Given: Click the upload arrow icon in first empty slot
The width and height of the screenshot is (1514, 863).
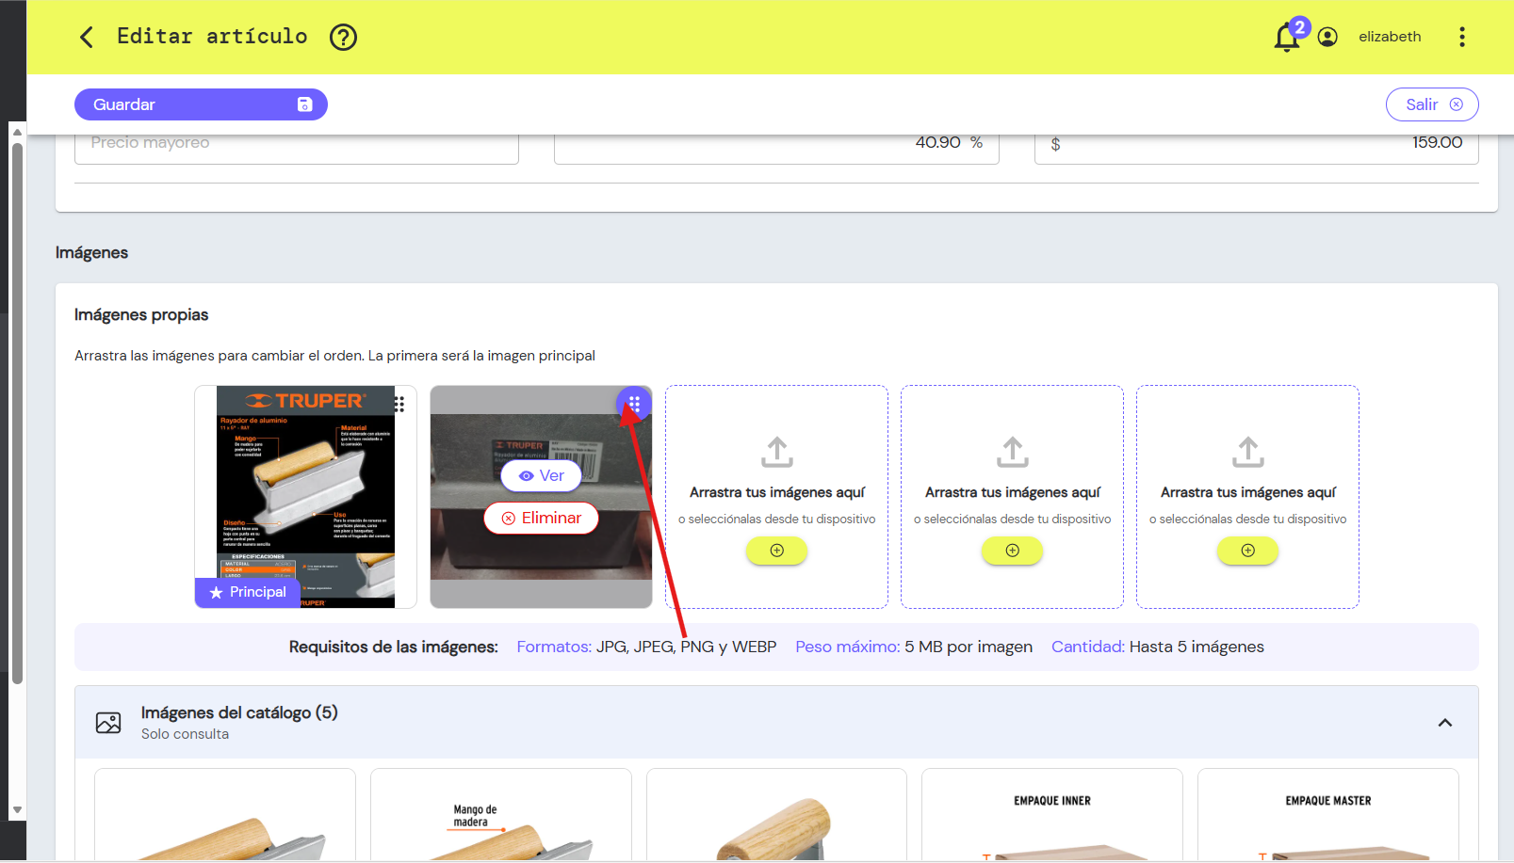Looking at the screenshot, I should click(777, 452).
